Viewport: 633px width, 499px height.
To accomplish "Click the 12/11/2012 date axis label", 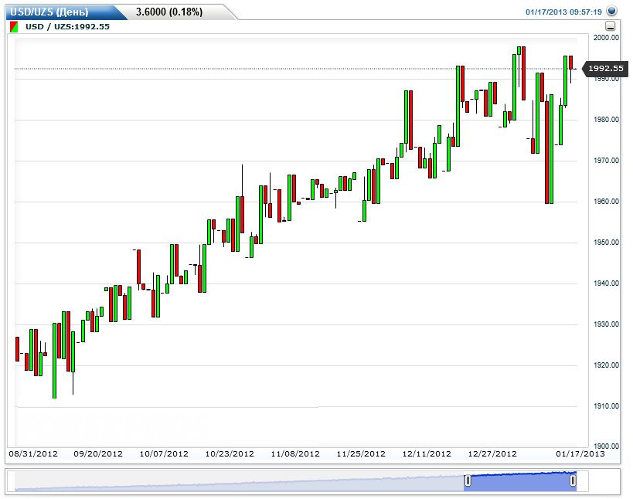I will point(427,454).
